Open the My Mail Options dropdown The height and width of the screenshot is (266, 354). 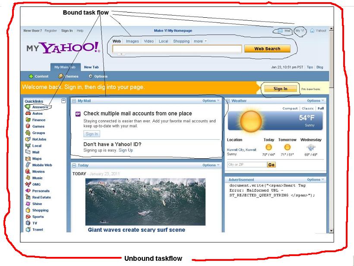coord(211,101)
